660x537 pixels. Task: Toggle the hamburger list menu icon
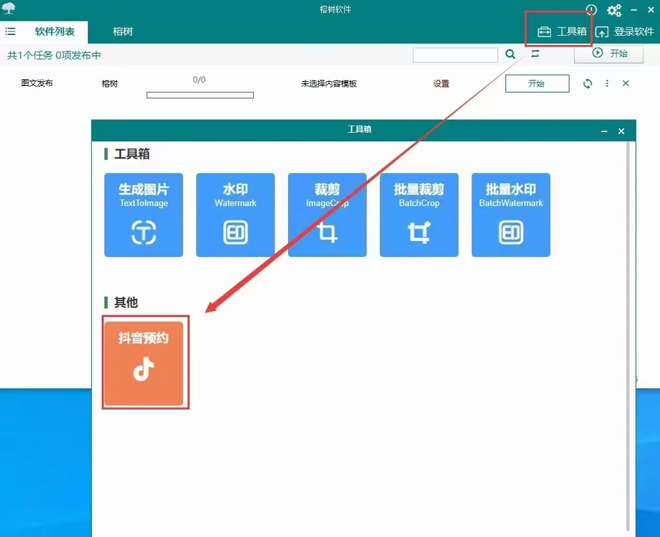pyautogui.click(x=10, y=32)
